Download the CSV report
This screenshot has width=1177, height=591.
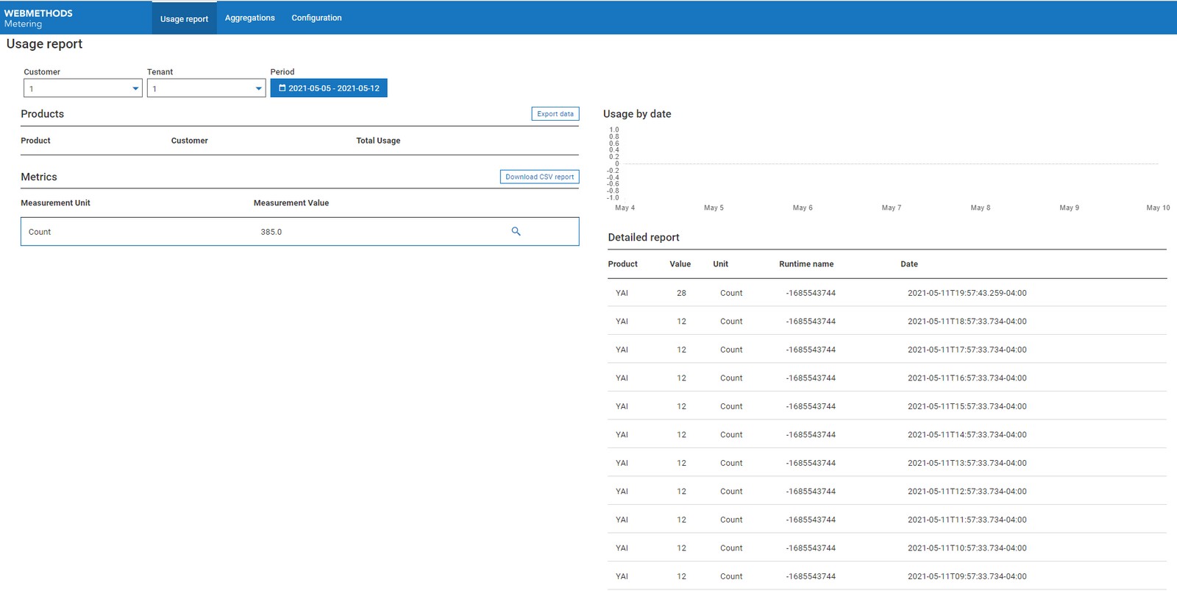pyautogui.click(x=539, y=177)
